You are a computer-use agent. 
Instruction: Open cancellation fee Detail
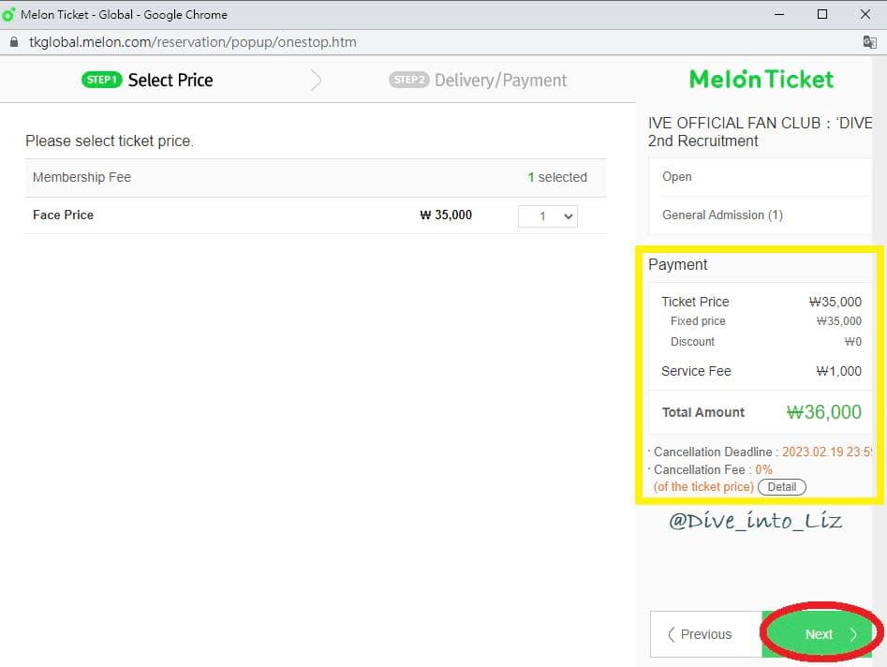(781, 486)
